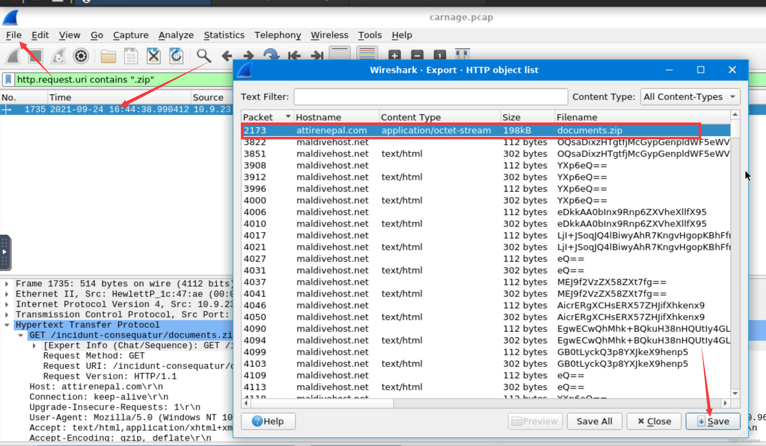The image size is (766, 446).
Task: Jump to the first packet
Action: click(x=294, y=56)
